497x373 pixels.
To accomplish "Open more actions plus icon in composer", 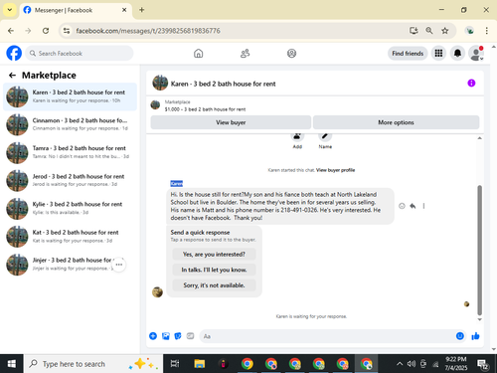I will click(x=153, y=336).
